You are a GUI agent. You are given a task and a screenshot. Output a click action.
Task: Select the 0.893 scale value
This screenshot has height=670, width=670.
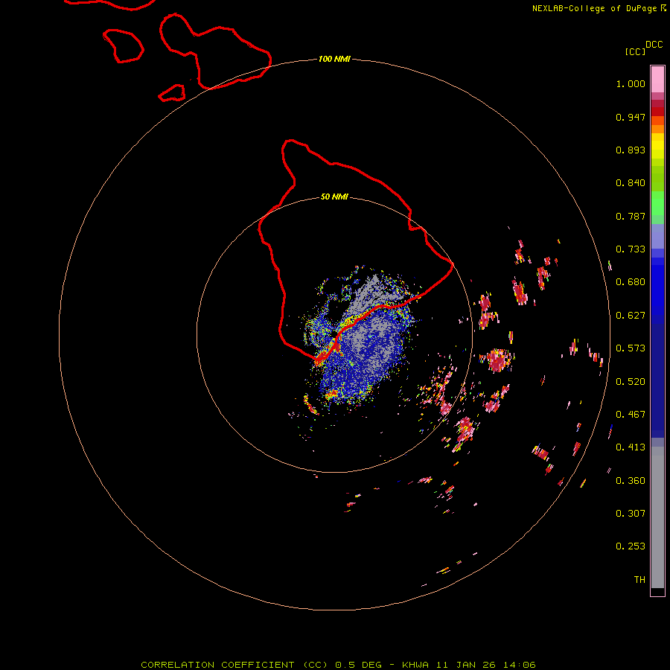[631, 150]
